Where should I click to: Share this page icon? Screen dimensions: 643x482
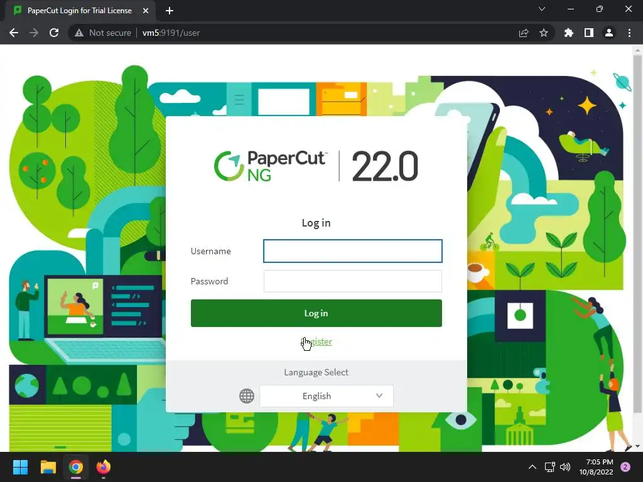pos(524,33)
